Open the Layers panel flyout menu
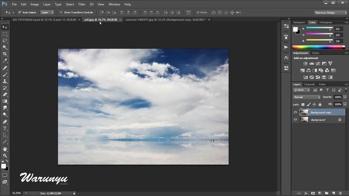Screen dimensions: 349x196 click(x=346, y=84)
